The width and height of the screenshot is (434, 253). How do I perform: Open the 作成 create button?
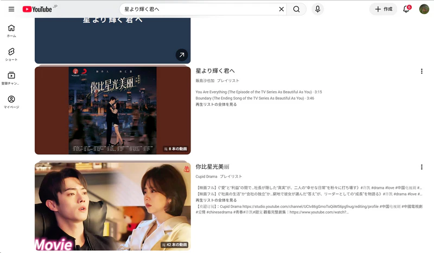click(384, 9)
